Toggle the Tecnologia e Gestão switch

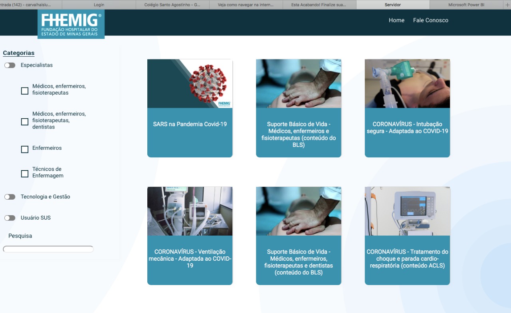(x=10, y=197)
